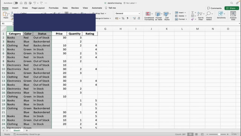This screenshot has width=241, height=136.
Task: Click the zoom slider handle
Action: 219,134
